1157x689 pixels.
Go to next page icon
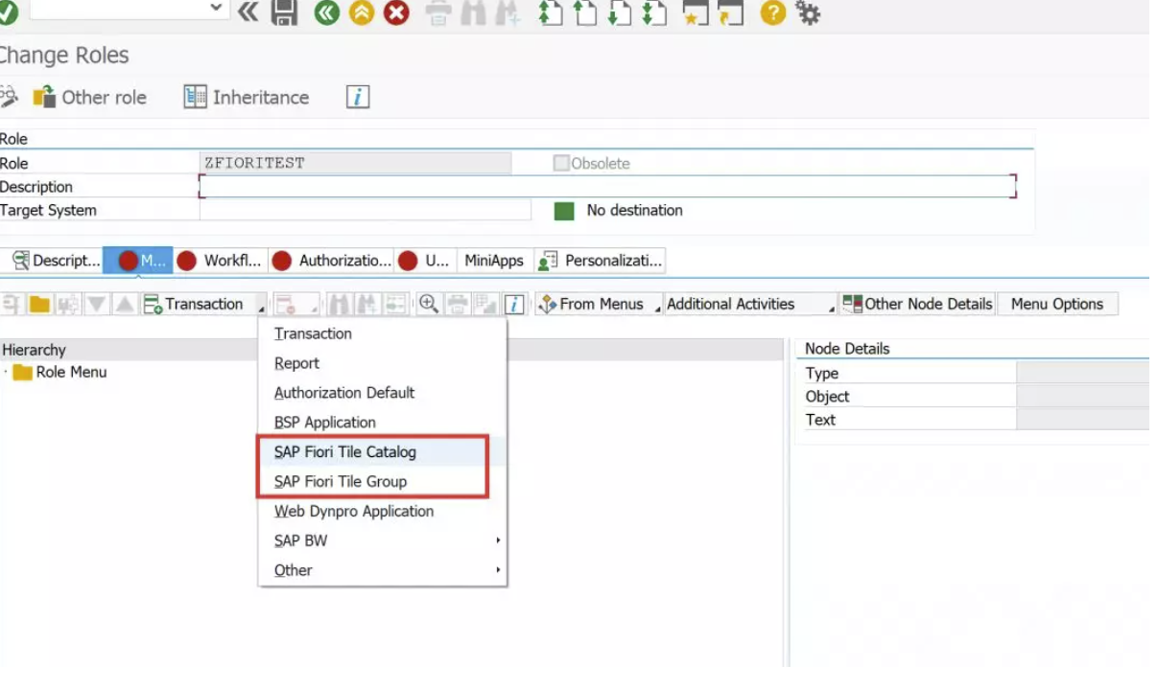(x=620, y=12)
